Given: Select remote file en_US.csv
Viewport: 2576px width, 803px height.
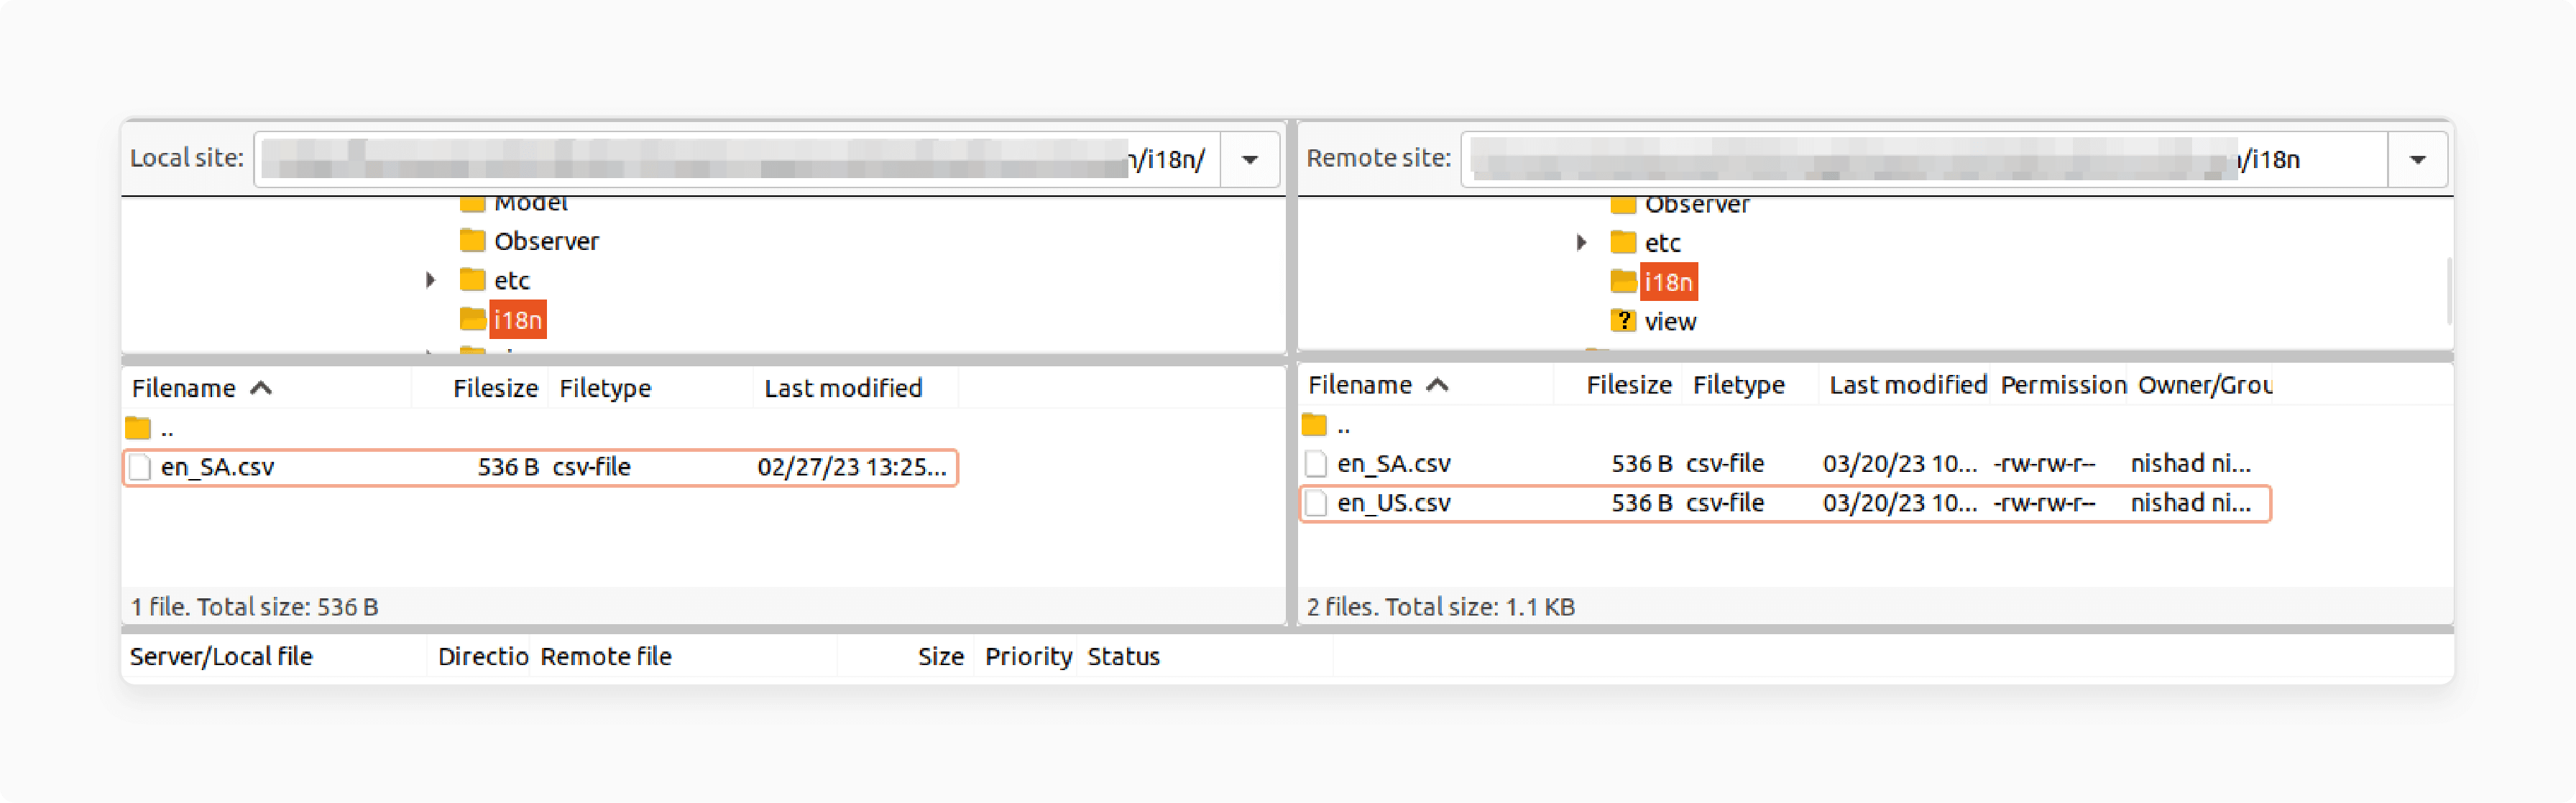Looking at the screenshot, I should pos(1785,503).
